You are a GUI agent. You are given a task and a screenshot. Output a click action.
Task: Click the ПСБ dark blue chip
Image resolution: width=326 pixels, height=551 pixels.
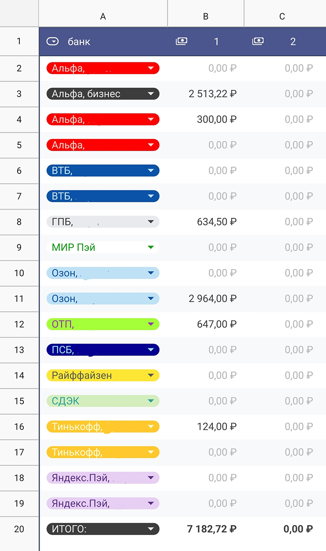(103, 350)
